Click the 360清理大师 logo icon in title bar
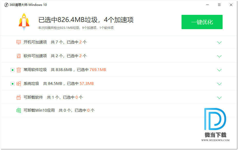 tap(6, 5)
